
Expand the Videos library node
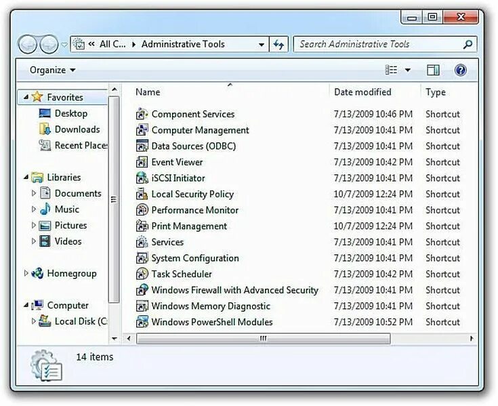[x=33, y=241]
